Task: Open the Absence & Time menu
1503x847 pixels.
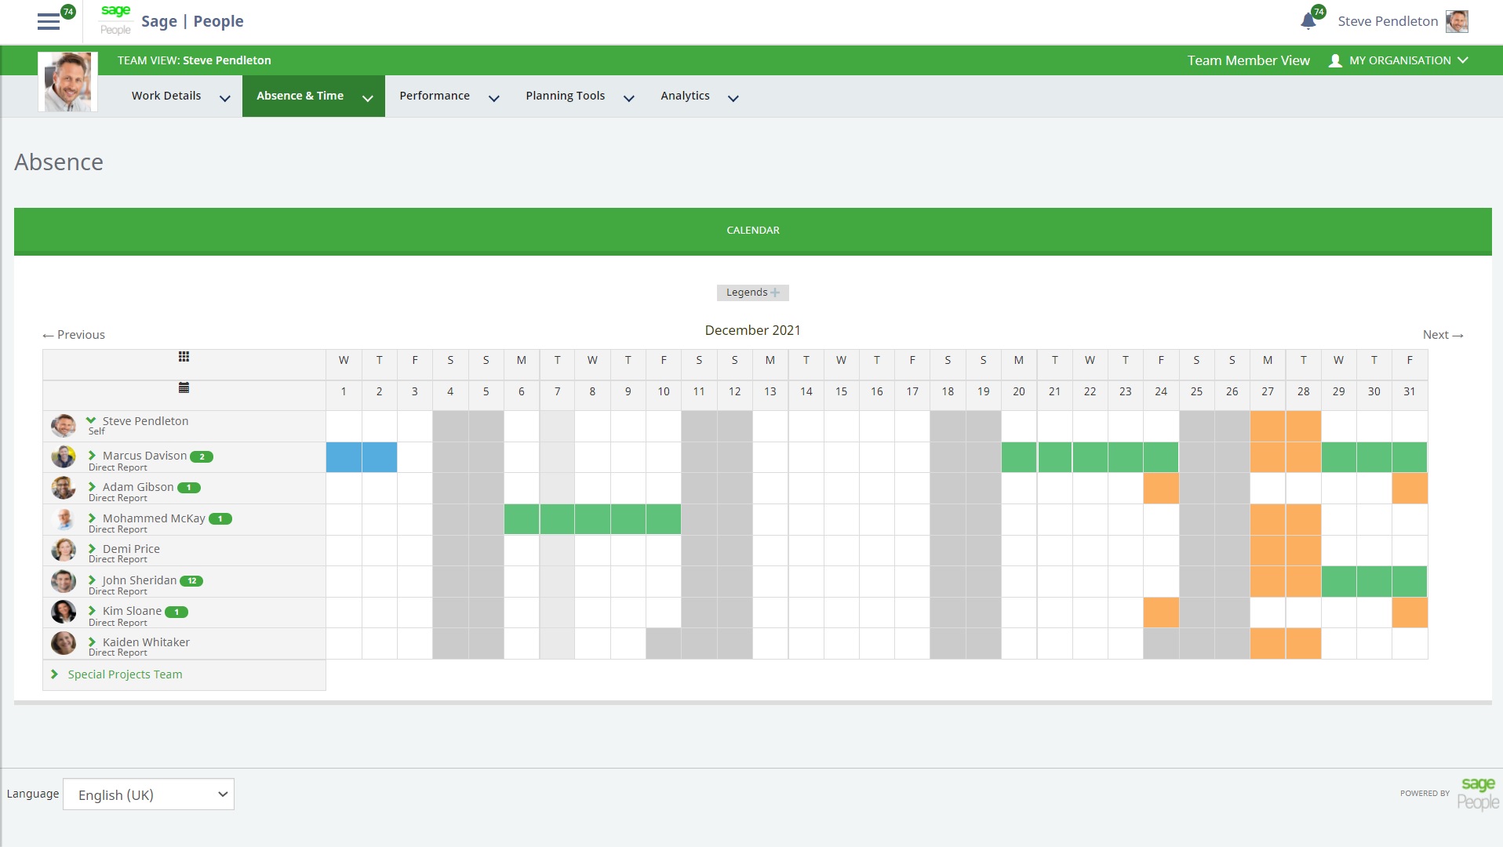Action: tap(313, 96)
